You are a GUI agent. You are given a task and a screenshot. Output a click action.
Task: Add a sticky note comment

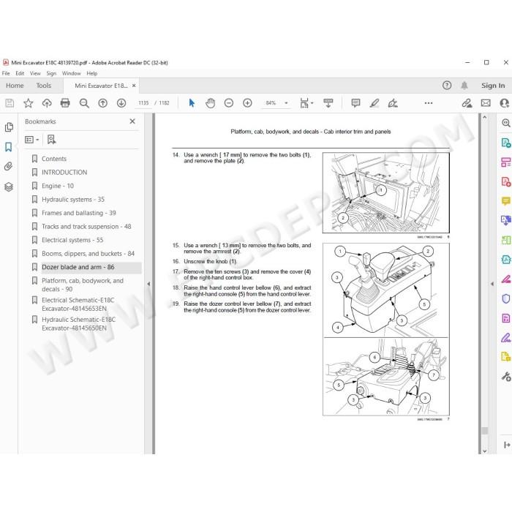click(355, 103)
